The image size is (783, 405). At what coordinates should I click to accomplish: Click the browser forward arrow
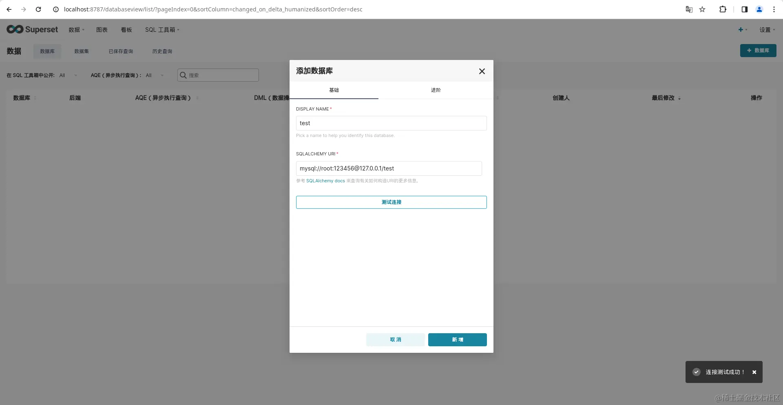(24, 9)
